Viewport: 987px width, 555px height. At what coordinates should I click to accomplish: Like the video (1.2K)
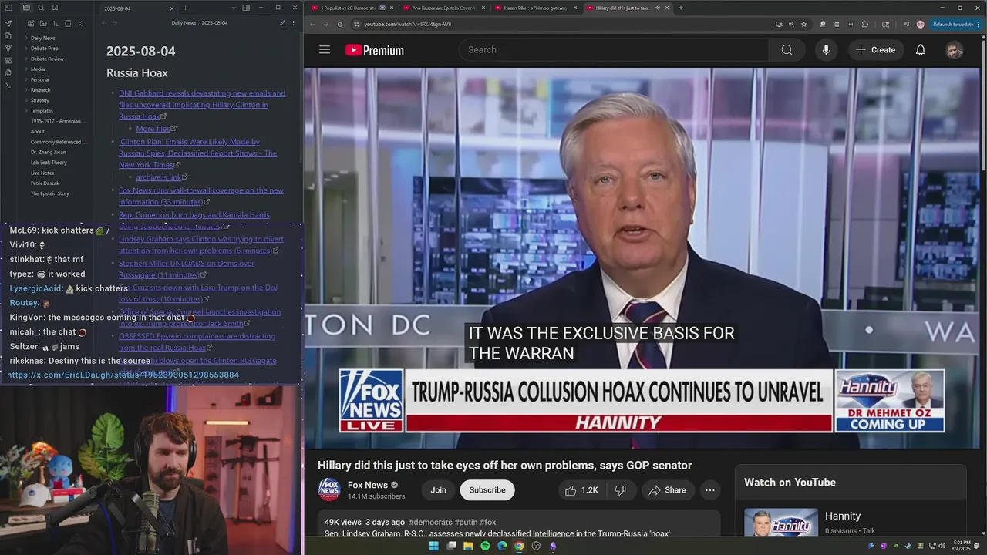click(581, 490)
